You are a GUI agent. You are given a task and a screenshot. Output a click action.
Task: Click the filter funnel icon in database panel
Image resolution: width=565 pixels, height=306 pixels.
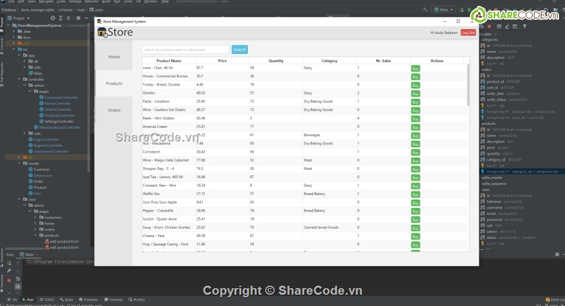pyautogui.click(x=524, y=26)
